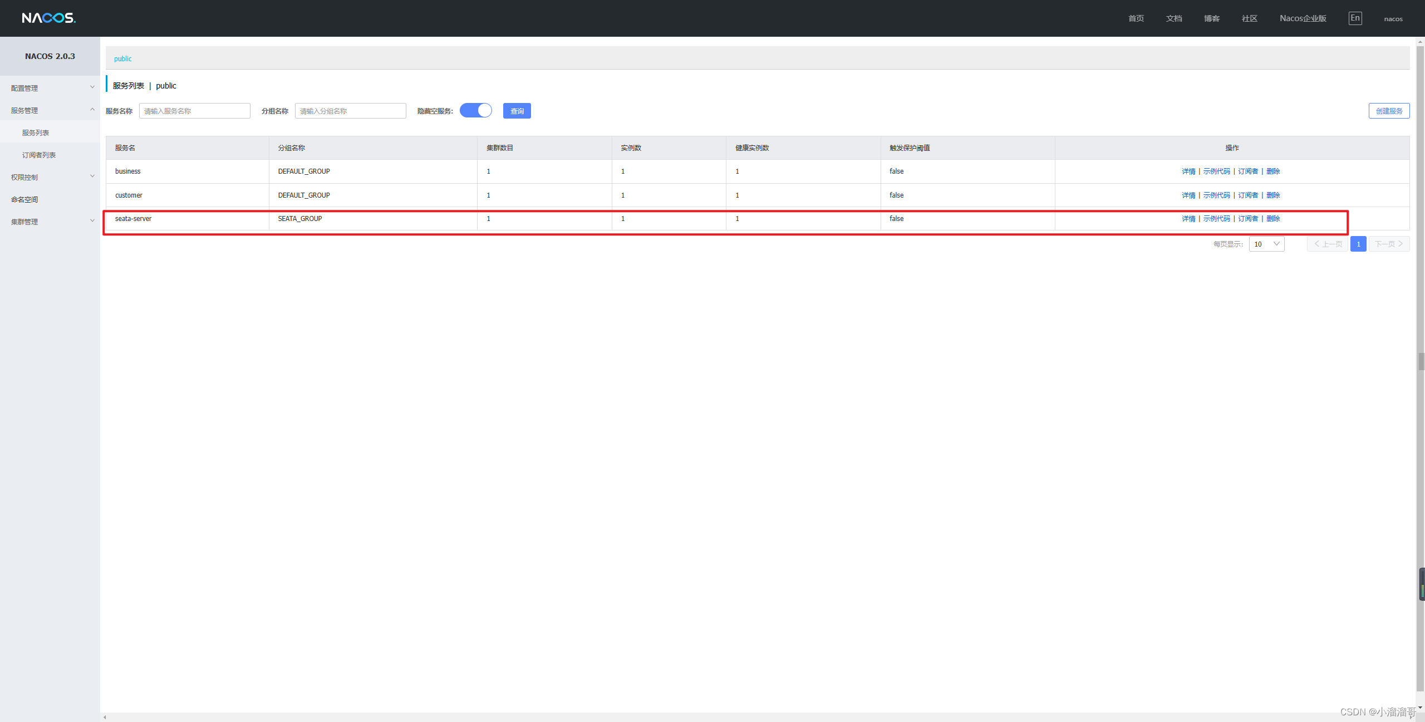
Task: Open Nacos企业版 link
Action: coord(1303,18)
